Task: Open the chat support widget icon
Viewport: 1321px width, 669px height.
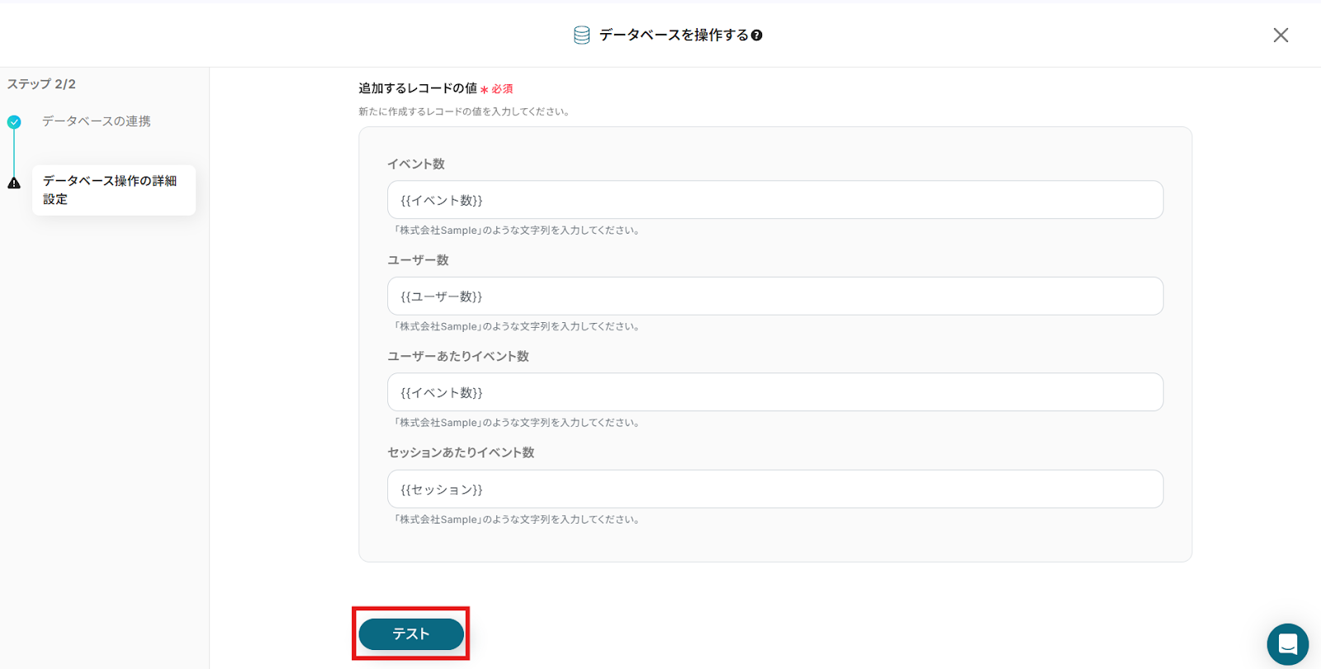Action: [x=1288, y=644]
